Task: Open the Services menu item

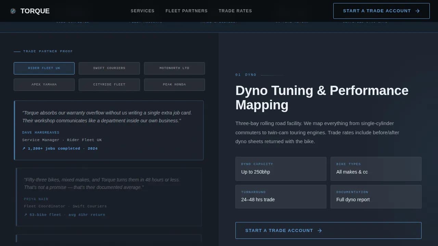Action: pos(142,11)
